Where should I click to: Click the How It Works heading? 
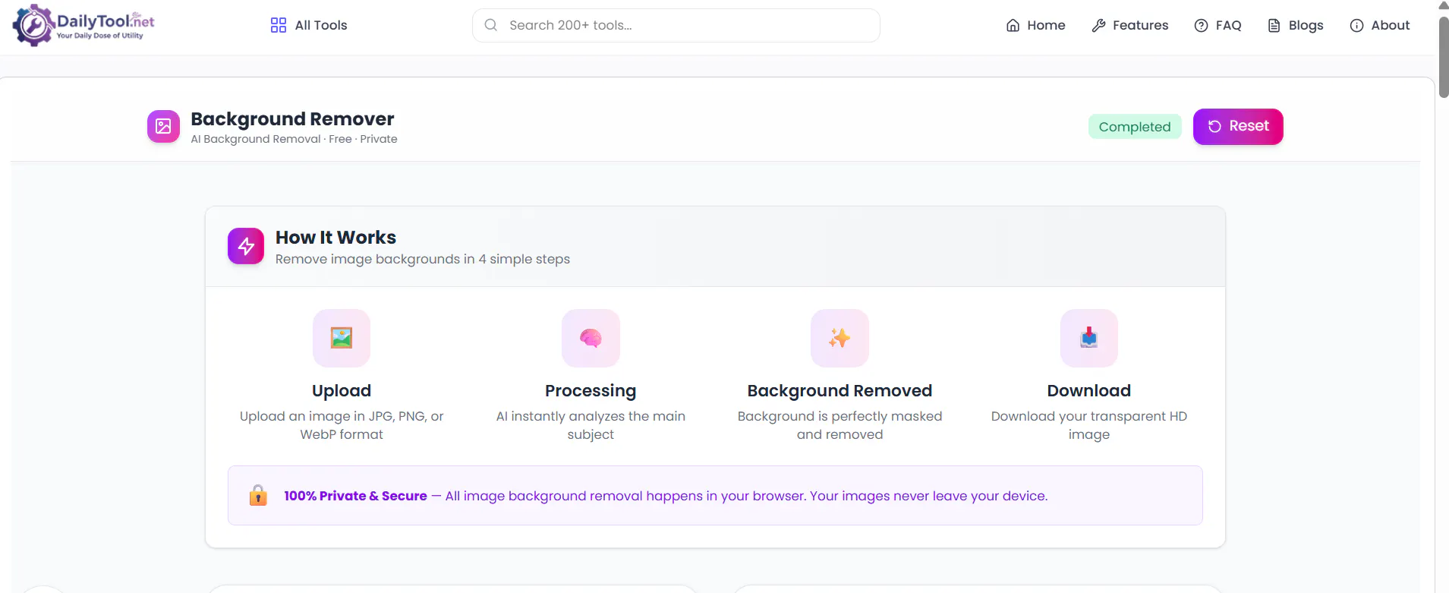335,237
